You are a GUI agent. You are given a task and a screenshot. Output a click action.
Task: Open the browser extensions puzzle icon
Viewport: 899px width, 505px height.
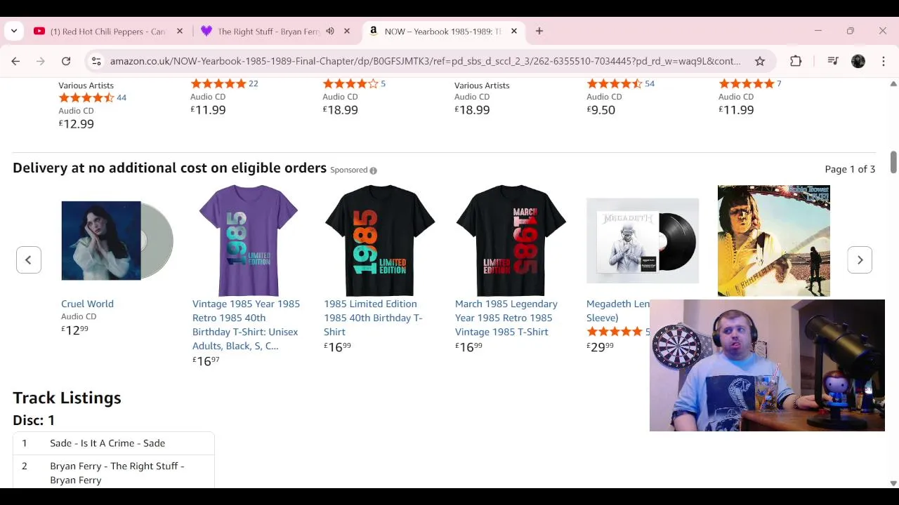click(x=796, y=61)
